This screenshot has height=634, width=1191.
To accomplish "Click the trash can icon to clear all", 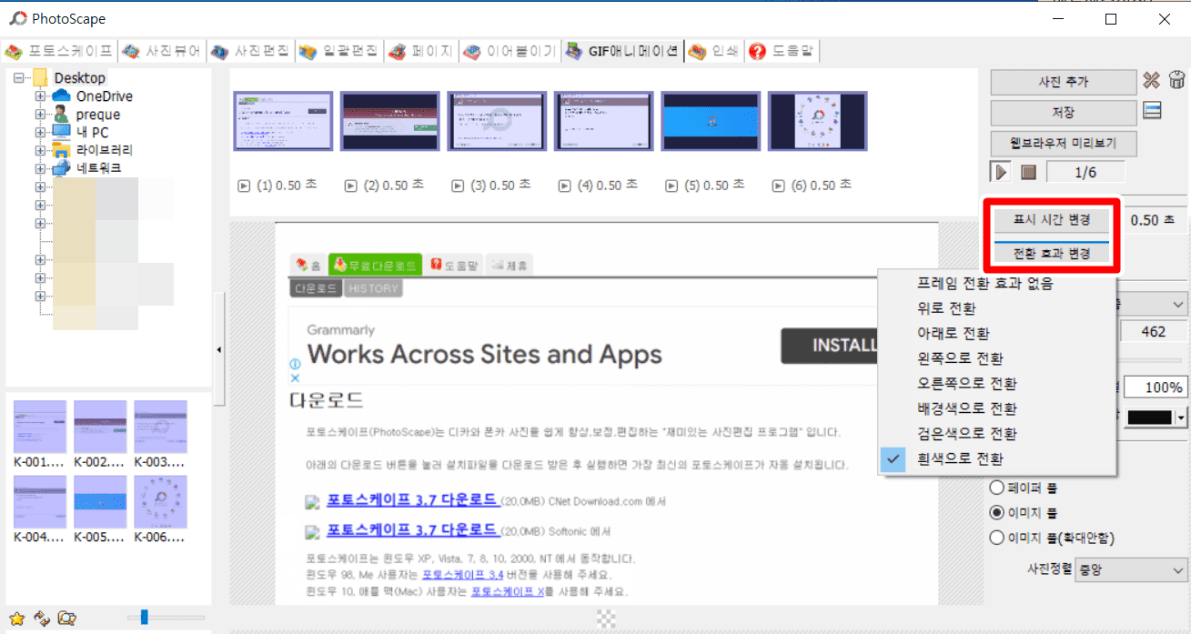I will (x=1176, y=81).
